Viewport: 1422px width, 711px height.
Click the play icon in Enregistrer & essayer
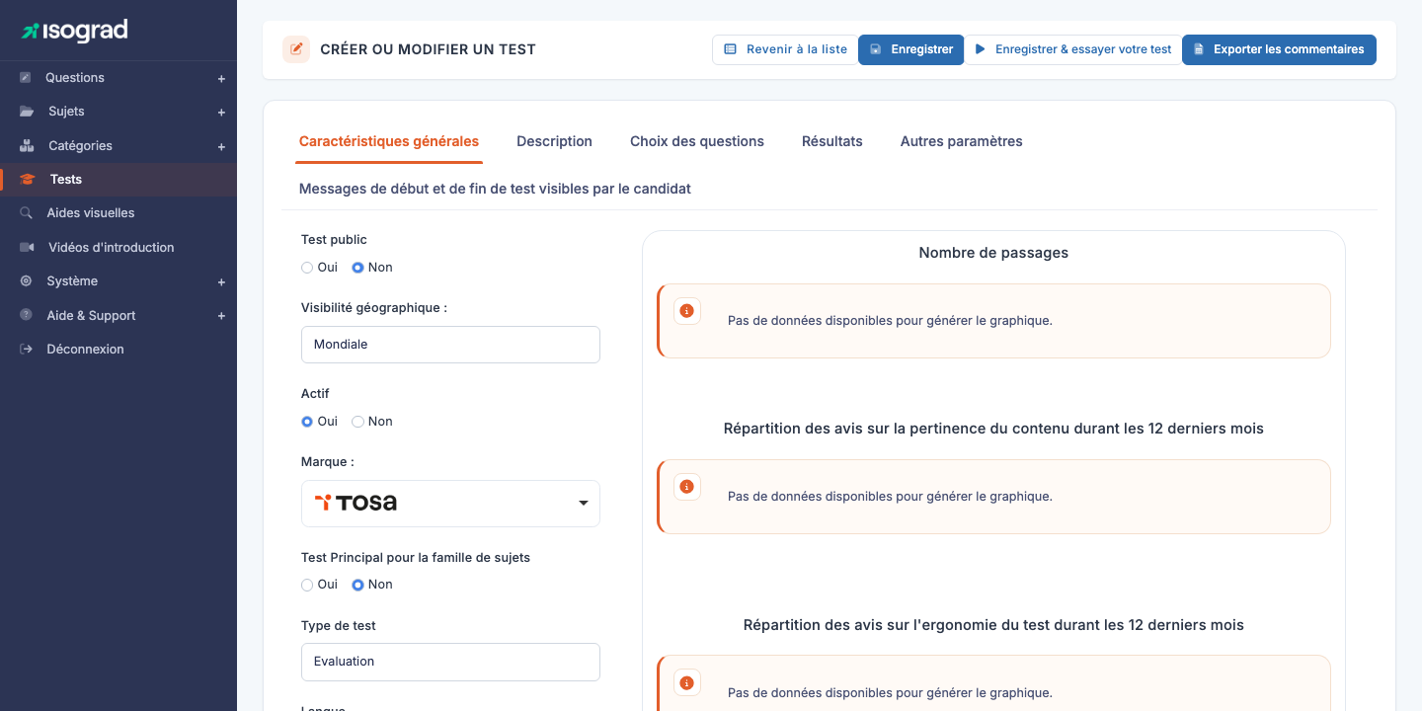[x=980, y=49]
